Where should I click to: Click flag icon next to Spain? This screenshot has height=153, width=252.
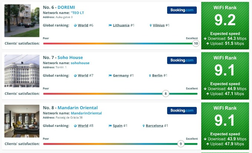(x=110, y=126)
